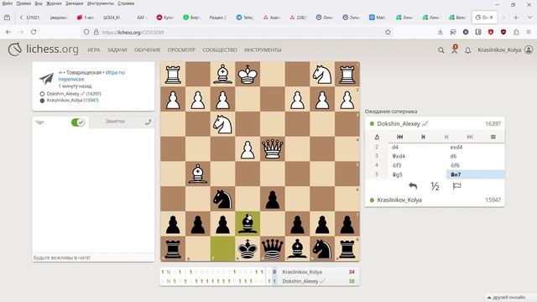Open the Файл menu

click(8, 3)
